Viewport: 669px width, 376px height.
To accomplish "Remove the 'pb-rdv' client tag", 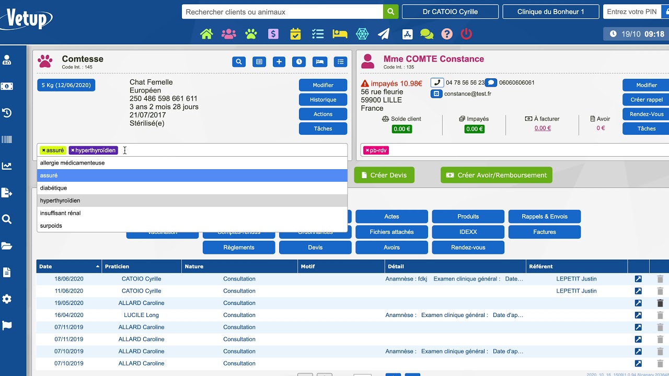I will click(367, 150).
